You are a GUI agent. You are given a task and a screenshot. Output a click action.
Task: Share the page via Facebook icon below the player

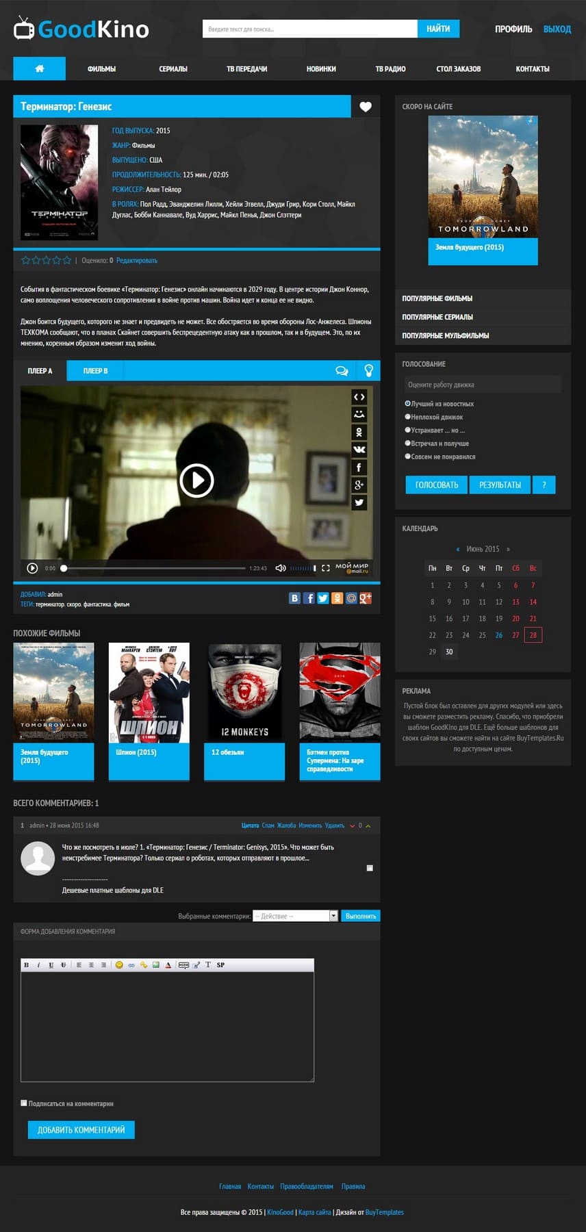[309, 598]
